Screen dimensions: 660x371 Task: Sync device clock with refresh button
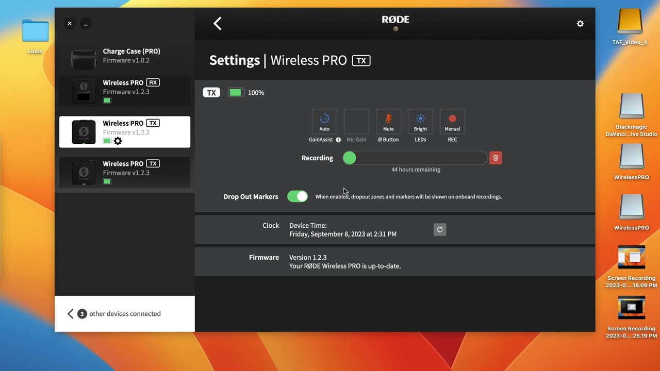(x=440, y=230)
